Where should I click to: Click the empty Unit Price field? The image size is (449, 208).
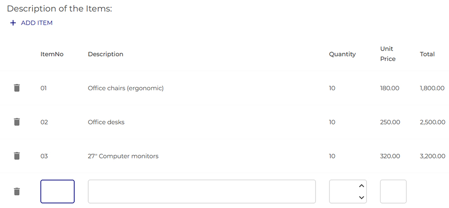coord(393,191)
